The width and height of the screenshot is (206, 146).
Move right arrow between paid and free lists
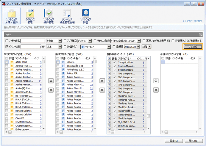51,90
